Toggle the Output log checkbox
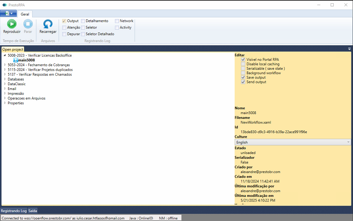This screenshot has width=353, height=221. click(64, 21)
